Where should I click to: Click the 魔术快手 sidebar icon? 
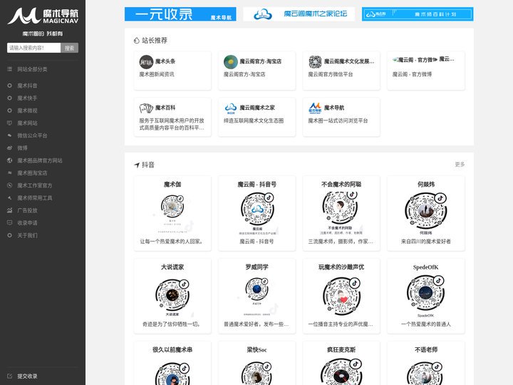pyautogui.click(x=10, y=98)
